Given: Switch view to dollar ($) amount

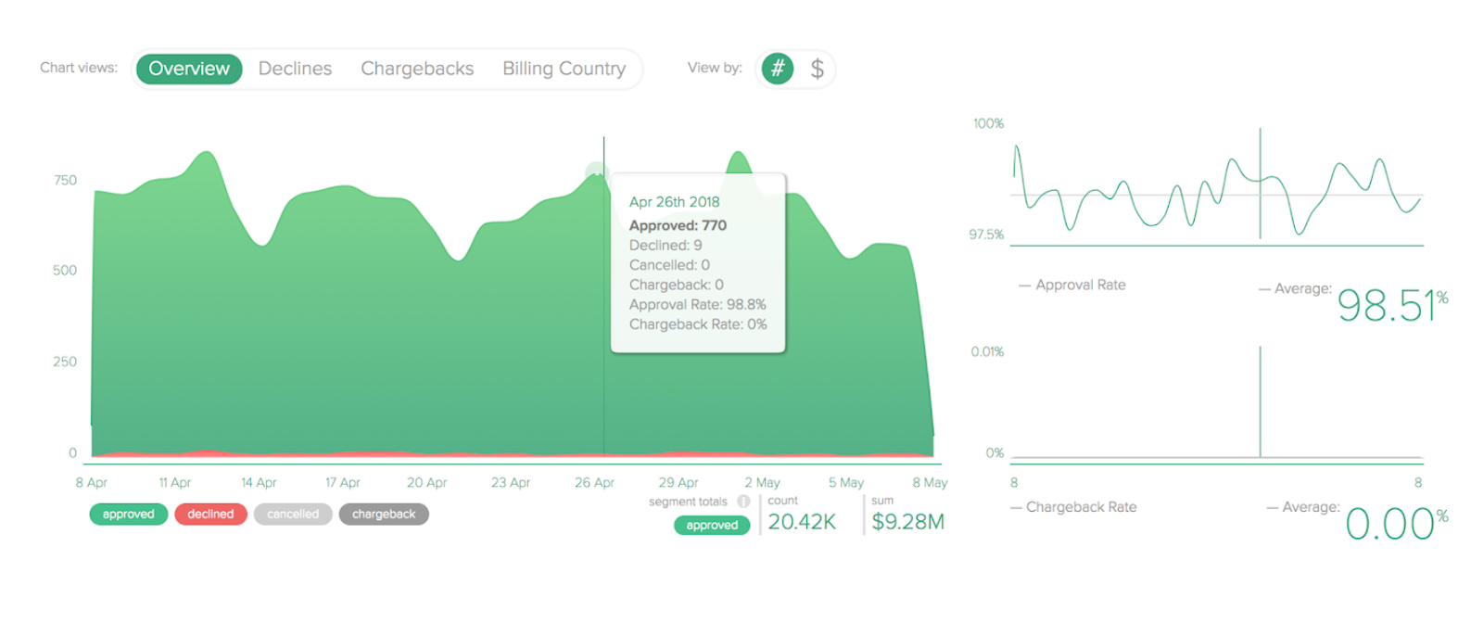Looking at the screenshot, I should pyautogui.click(x=817, y=69).
